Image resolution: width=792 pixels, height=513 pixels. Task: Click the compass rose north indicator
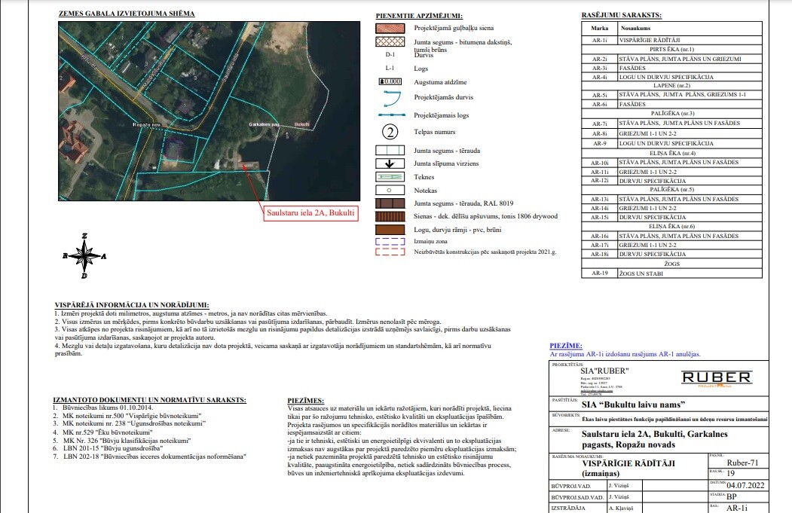[x=84, y=255]
